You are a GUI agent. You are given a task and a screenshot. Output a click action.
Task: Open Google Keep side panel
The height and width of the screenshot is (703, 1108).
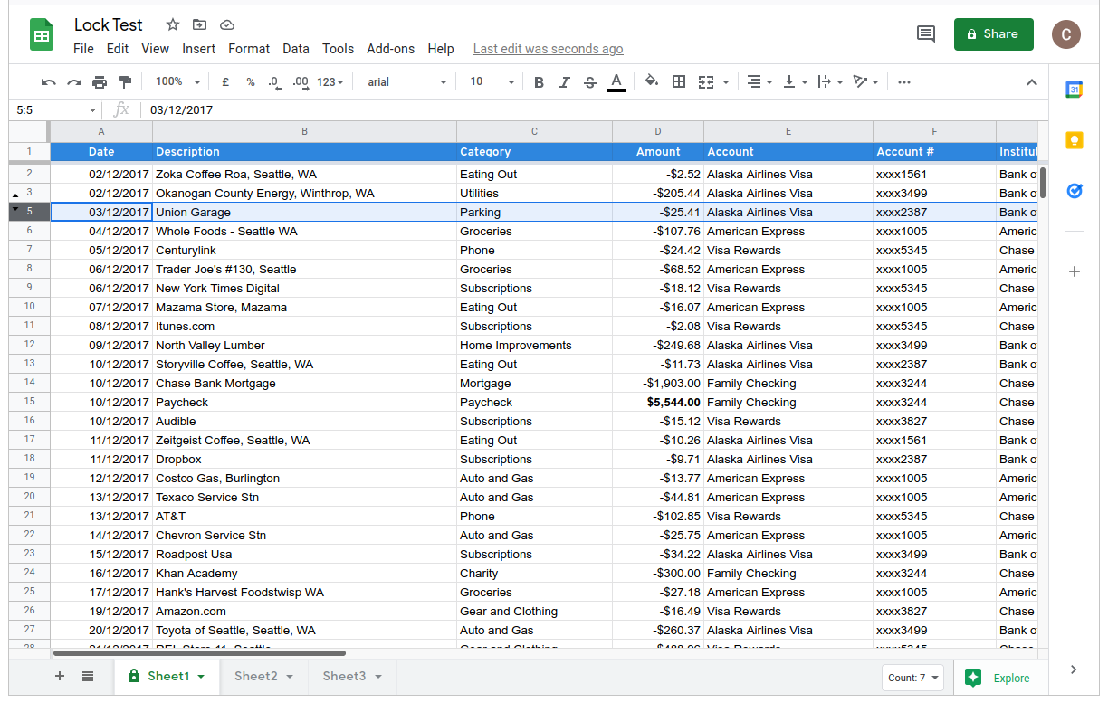(x=1075, y=140)
